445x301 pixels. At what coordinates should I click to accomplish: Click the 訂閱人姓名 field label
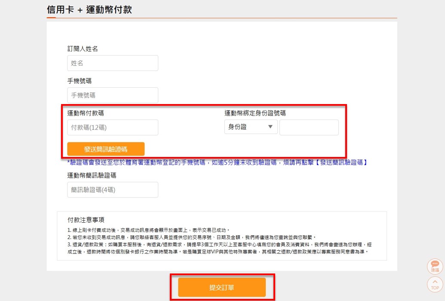[x=83, y=49]
